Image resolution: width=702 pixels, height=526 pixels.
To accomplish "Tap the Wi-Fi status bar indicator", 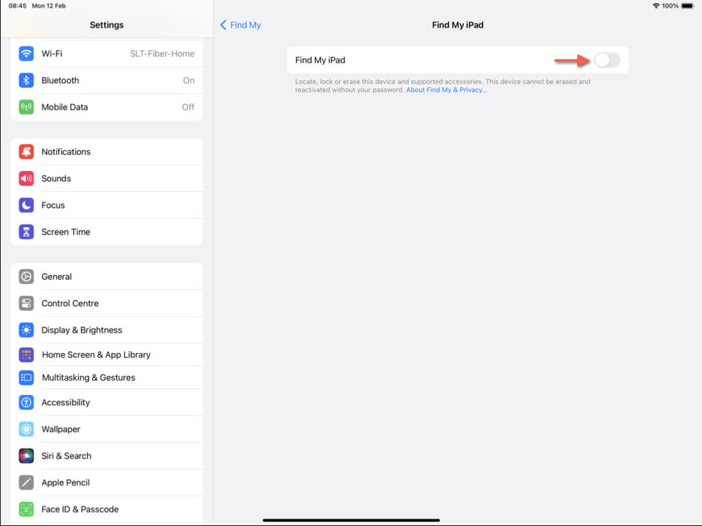I will (656, 5).
